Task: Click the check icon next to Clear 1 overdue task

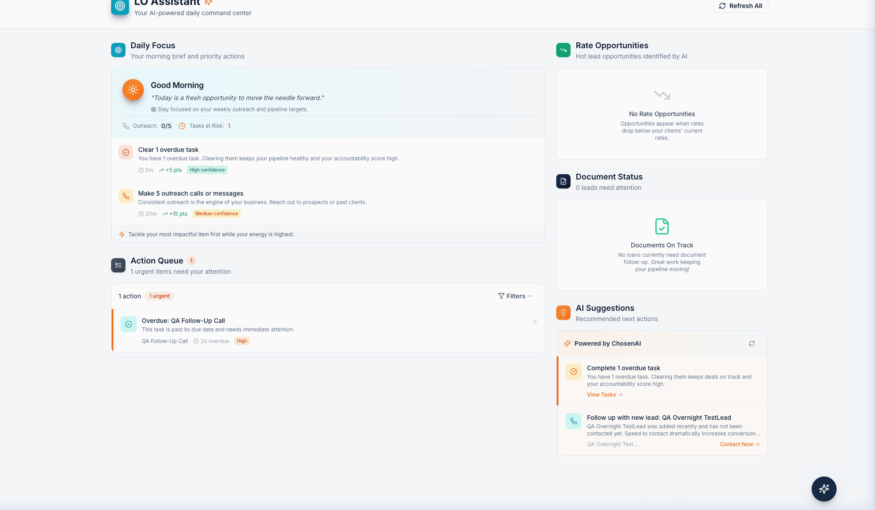Action: [x=125, y=152]
